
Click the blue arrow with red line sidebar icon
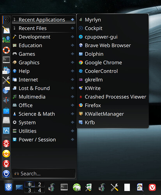click(6, 100)
